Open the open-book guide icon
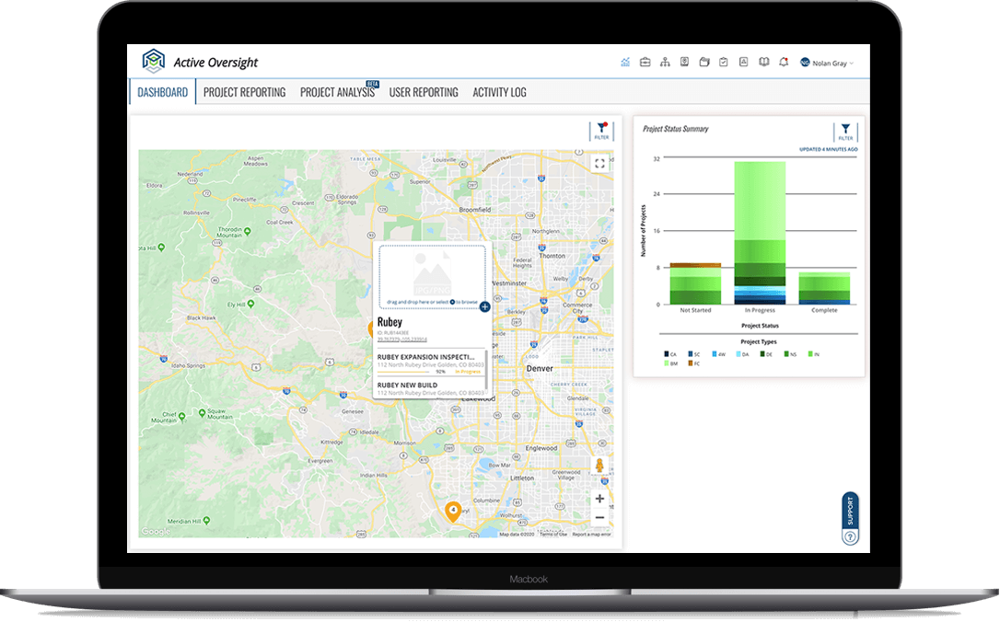 [763, 63]
